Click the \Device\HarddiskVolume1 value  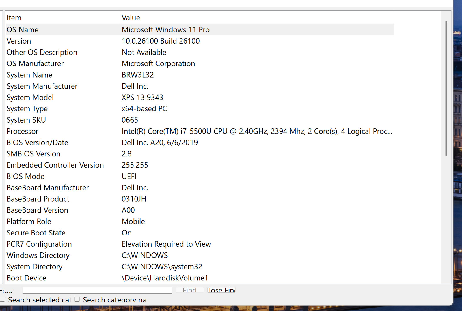(x=165, y=278)
